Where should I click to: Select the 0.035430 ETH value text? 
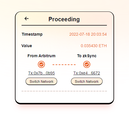coord(94,46)
